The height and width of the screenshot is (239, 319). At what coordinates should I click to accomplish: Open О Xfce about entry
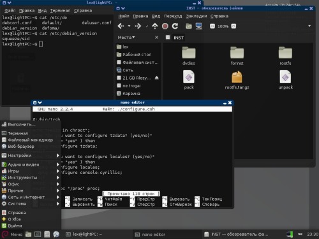coord(31,219)
